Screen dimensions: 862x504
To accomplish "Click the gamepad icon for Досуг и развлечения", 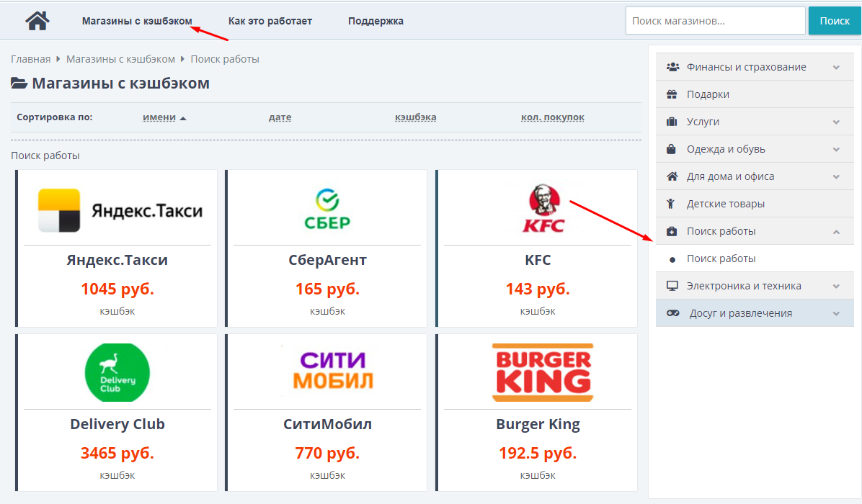I will (672, 313).
